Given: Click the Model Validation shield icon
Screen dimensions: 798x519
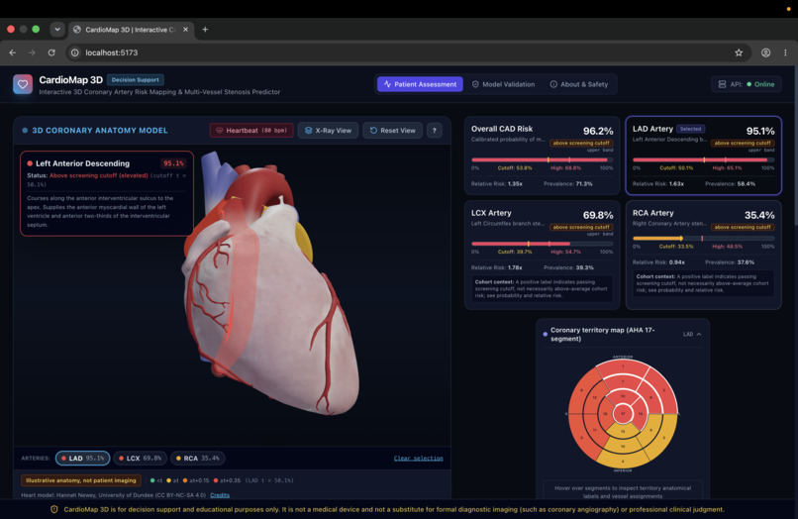Looking at the screenshot, I should click(x=475, y=84).
